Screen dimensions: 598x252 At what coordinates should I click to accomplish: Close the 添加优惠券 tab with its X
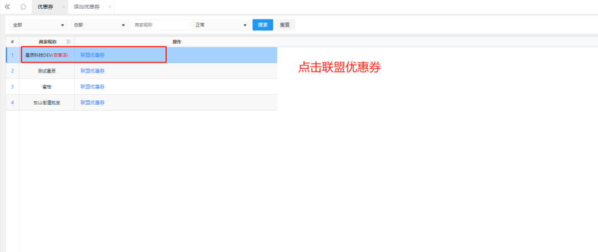coord(110,7)
